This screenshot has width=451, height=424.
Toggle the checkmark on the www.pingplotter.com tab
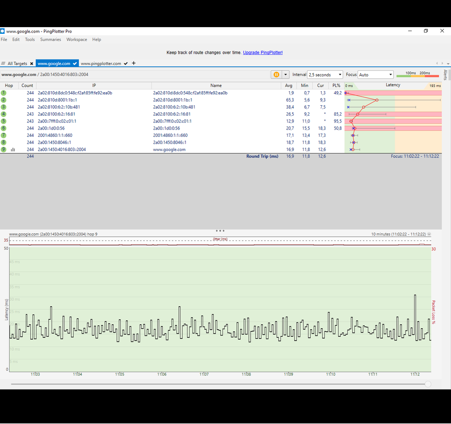click(126, 64)
